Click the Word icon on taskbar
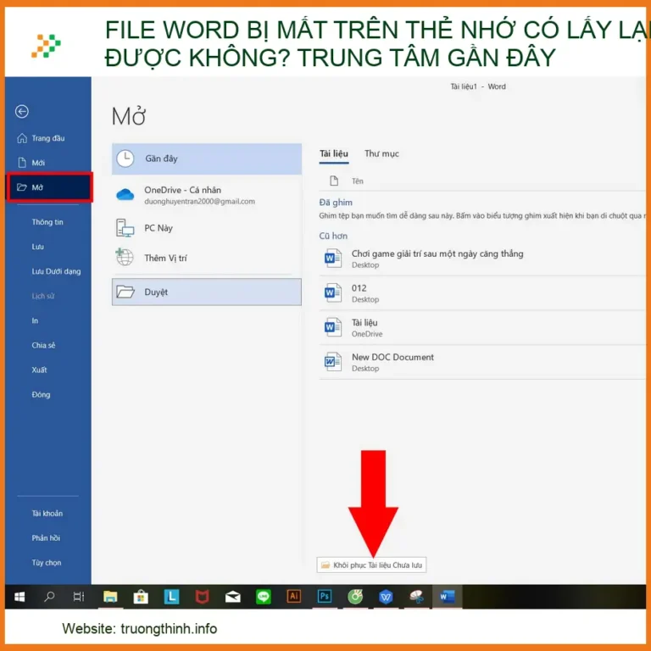The width and height of the screenshot is (651, 651). 448,597
